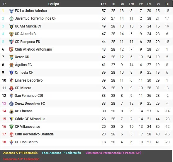Click the Club Recreativo Granada badge
173x162 pixels.
[11, 135]
